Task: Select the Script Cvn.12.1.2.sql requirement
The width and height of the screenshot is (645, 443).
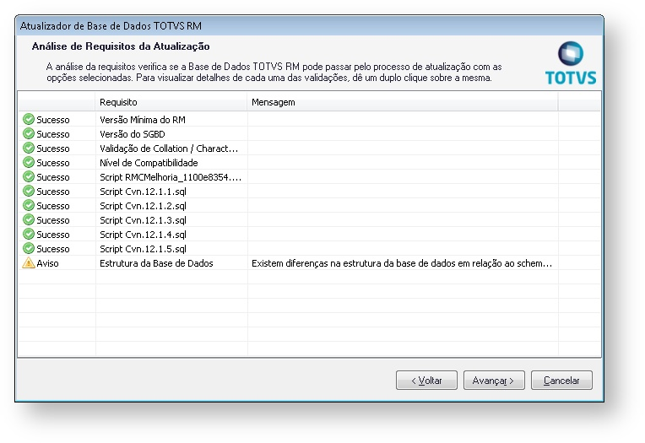Action: click(x=143, y=206)
